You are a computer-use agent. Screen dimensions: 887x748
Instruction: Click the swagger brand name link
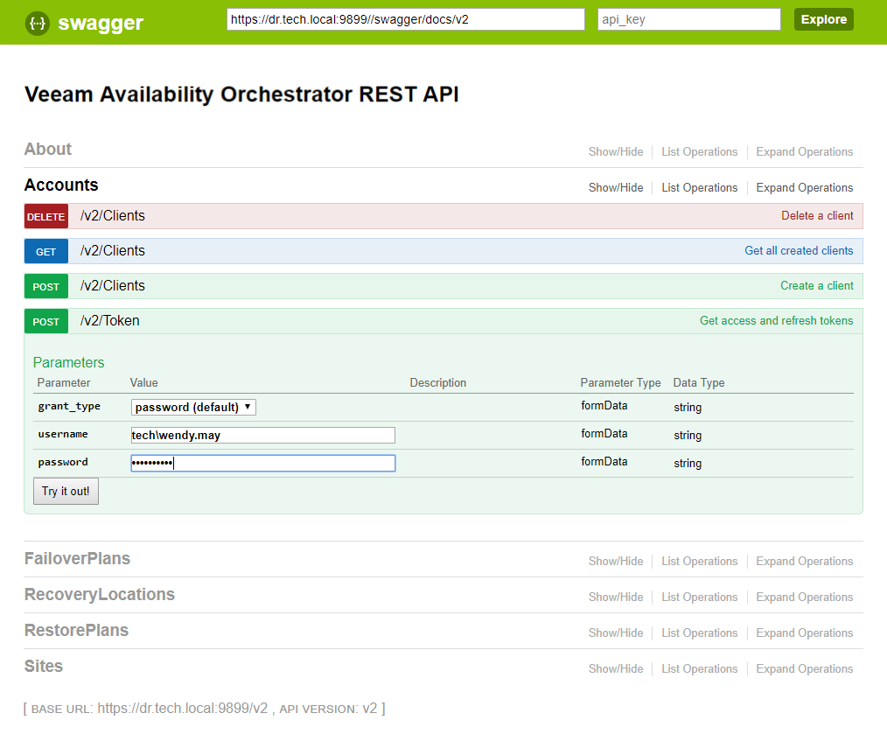coord(101,24)
